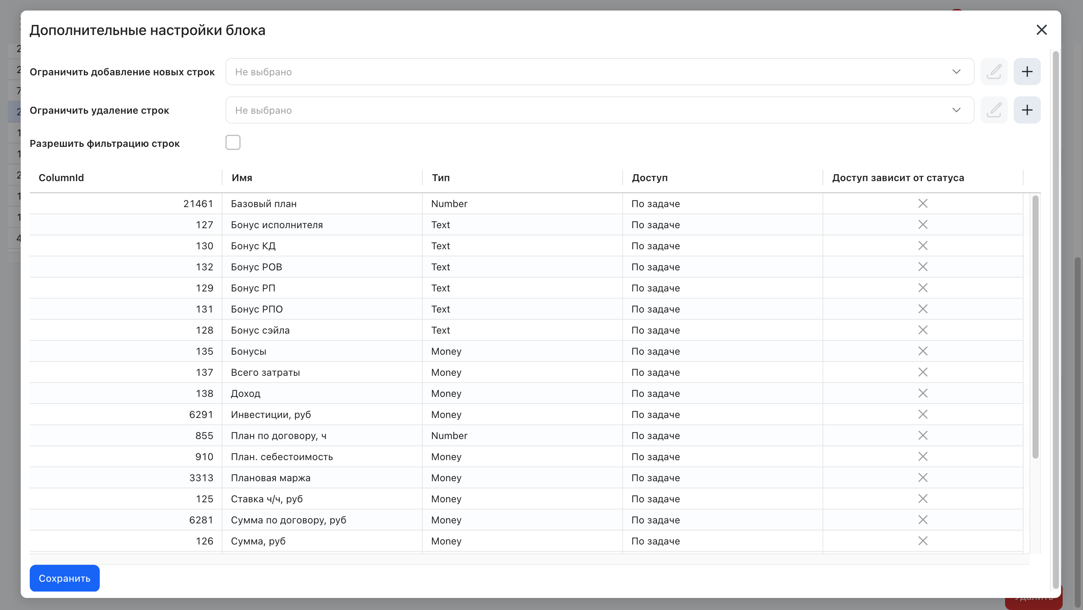Screen dimensions: 1083x610
Task: Select the 'Базовый план' name cell
Action: pyautogui.click(x=322, y=203)
